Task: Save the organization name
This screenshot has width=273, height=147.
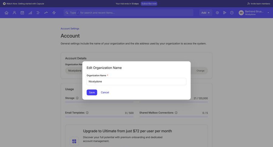Action: click(92, 92)
